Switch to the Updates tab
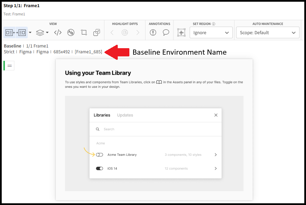The width and height of the screenshot is (306, 205). coord(125,115)
